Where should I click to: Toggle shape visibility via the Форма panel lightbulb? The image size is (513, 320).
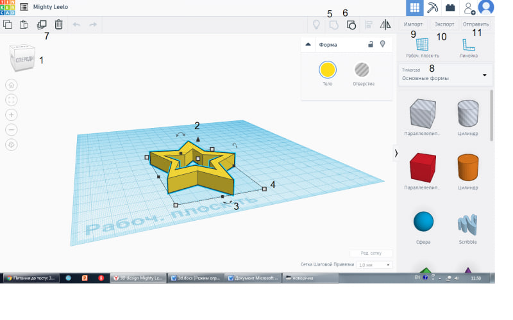[x=383, y=45]
